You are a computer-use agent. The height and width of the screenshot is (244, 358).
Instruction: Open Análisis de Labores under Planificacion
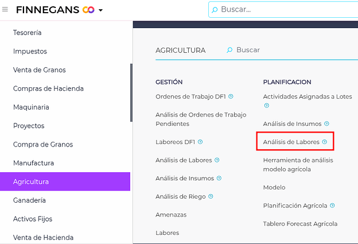(x=291, y=142)
